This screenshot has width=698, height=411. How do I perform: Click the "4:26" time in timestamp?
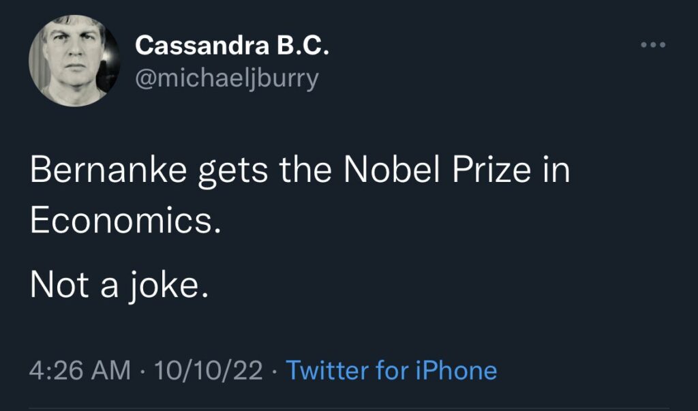pos(55,371)
